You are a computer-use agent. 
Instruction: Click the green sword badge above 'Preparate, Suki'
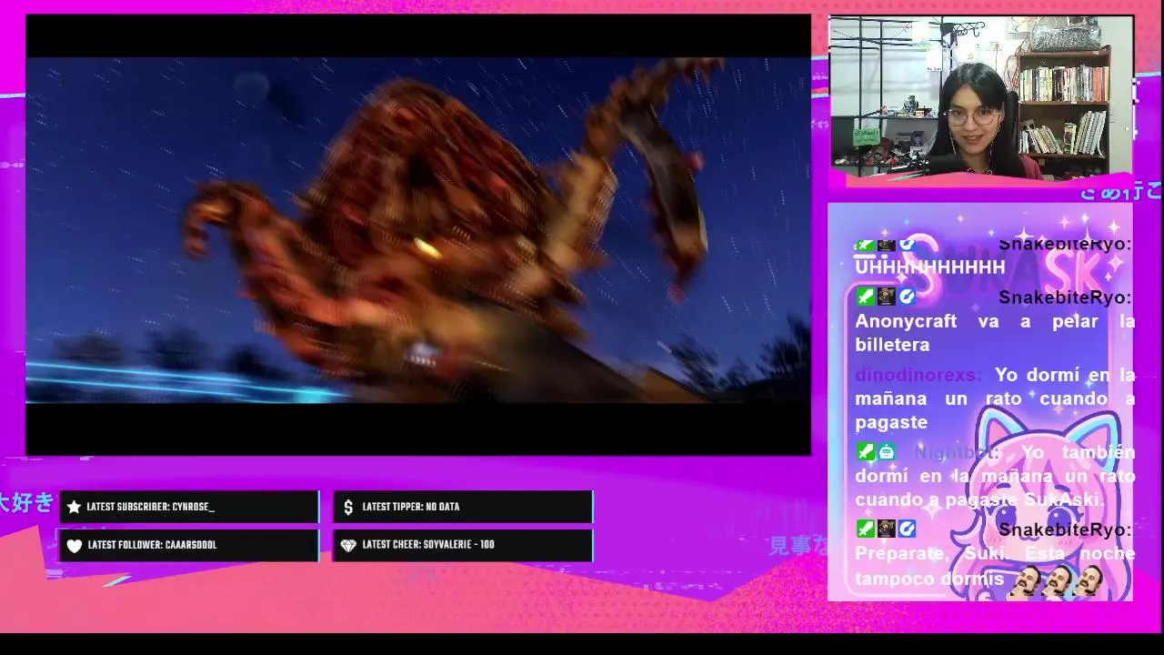pos(866,529)
